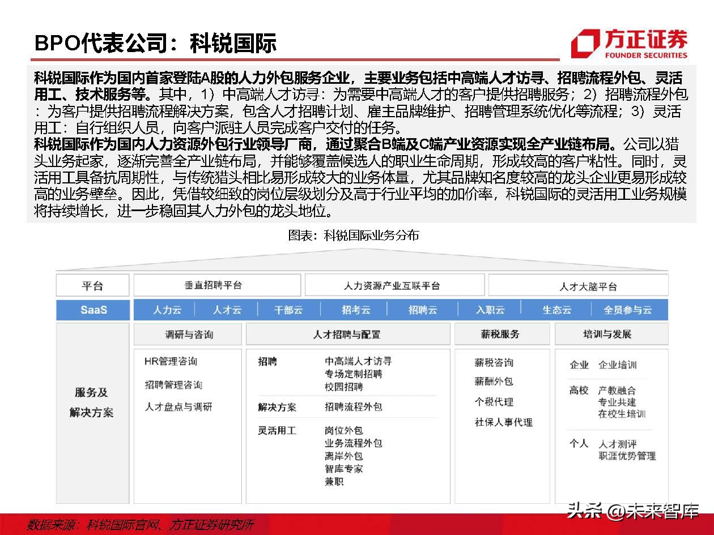The image size is (714, 535).
Task: Click HR管理咨询 item
Action: tap(171, 361)
